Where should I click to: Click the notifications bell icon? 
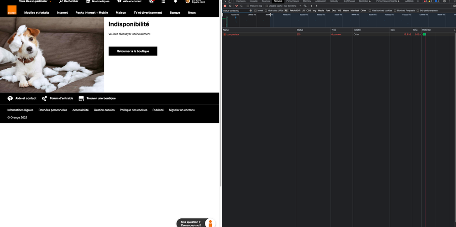click(x=175, y=1)
